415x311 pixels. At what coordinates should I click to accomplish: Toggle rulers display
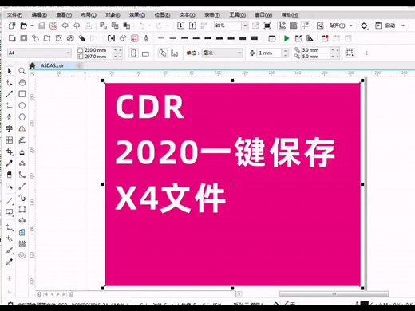[282, 26]
